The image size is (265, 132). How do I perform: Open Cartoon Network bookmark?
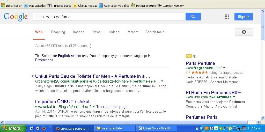click(x=171, y=6)
